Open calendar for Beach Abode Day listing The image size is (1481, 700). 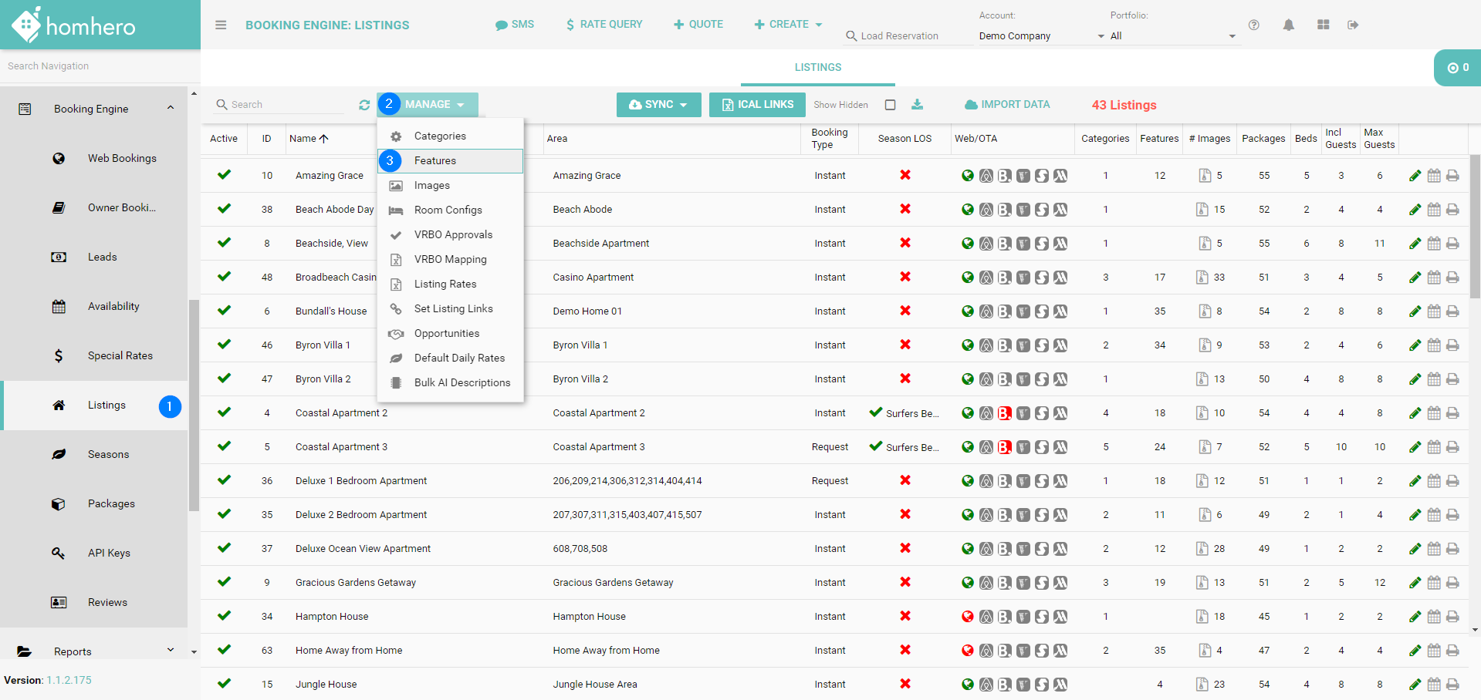click(x=1434, y=210)
